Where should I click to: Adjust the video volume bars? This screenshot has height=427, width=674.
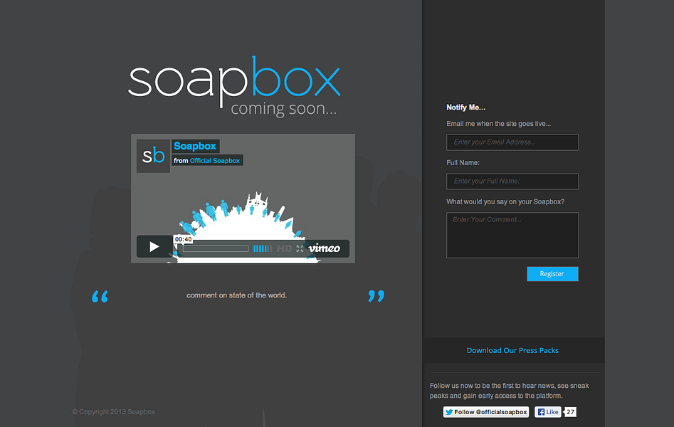263,248
